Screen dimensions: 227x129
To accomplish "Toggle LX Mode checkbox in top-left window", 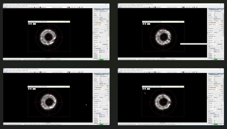I will 104,25.
